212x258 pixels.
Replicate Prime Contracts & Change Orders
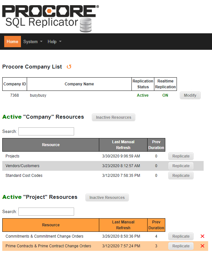[x=181, y=246]
